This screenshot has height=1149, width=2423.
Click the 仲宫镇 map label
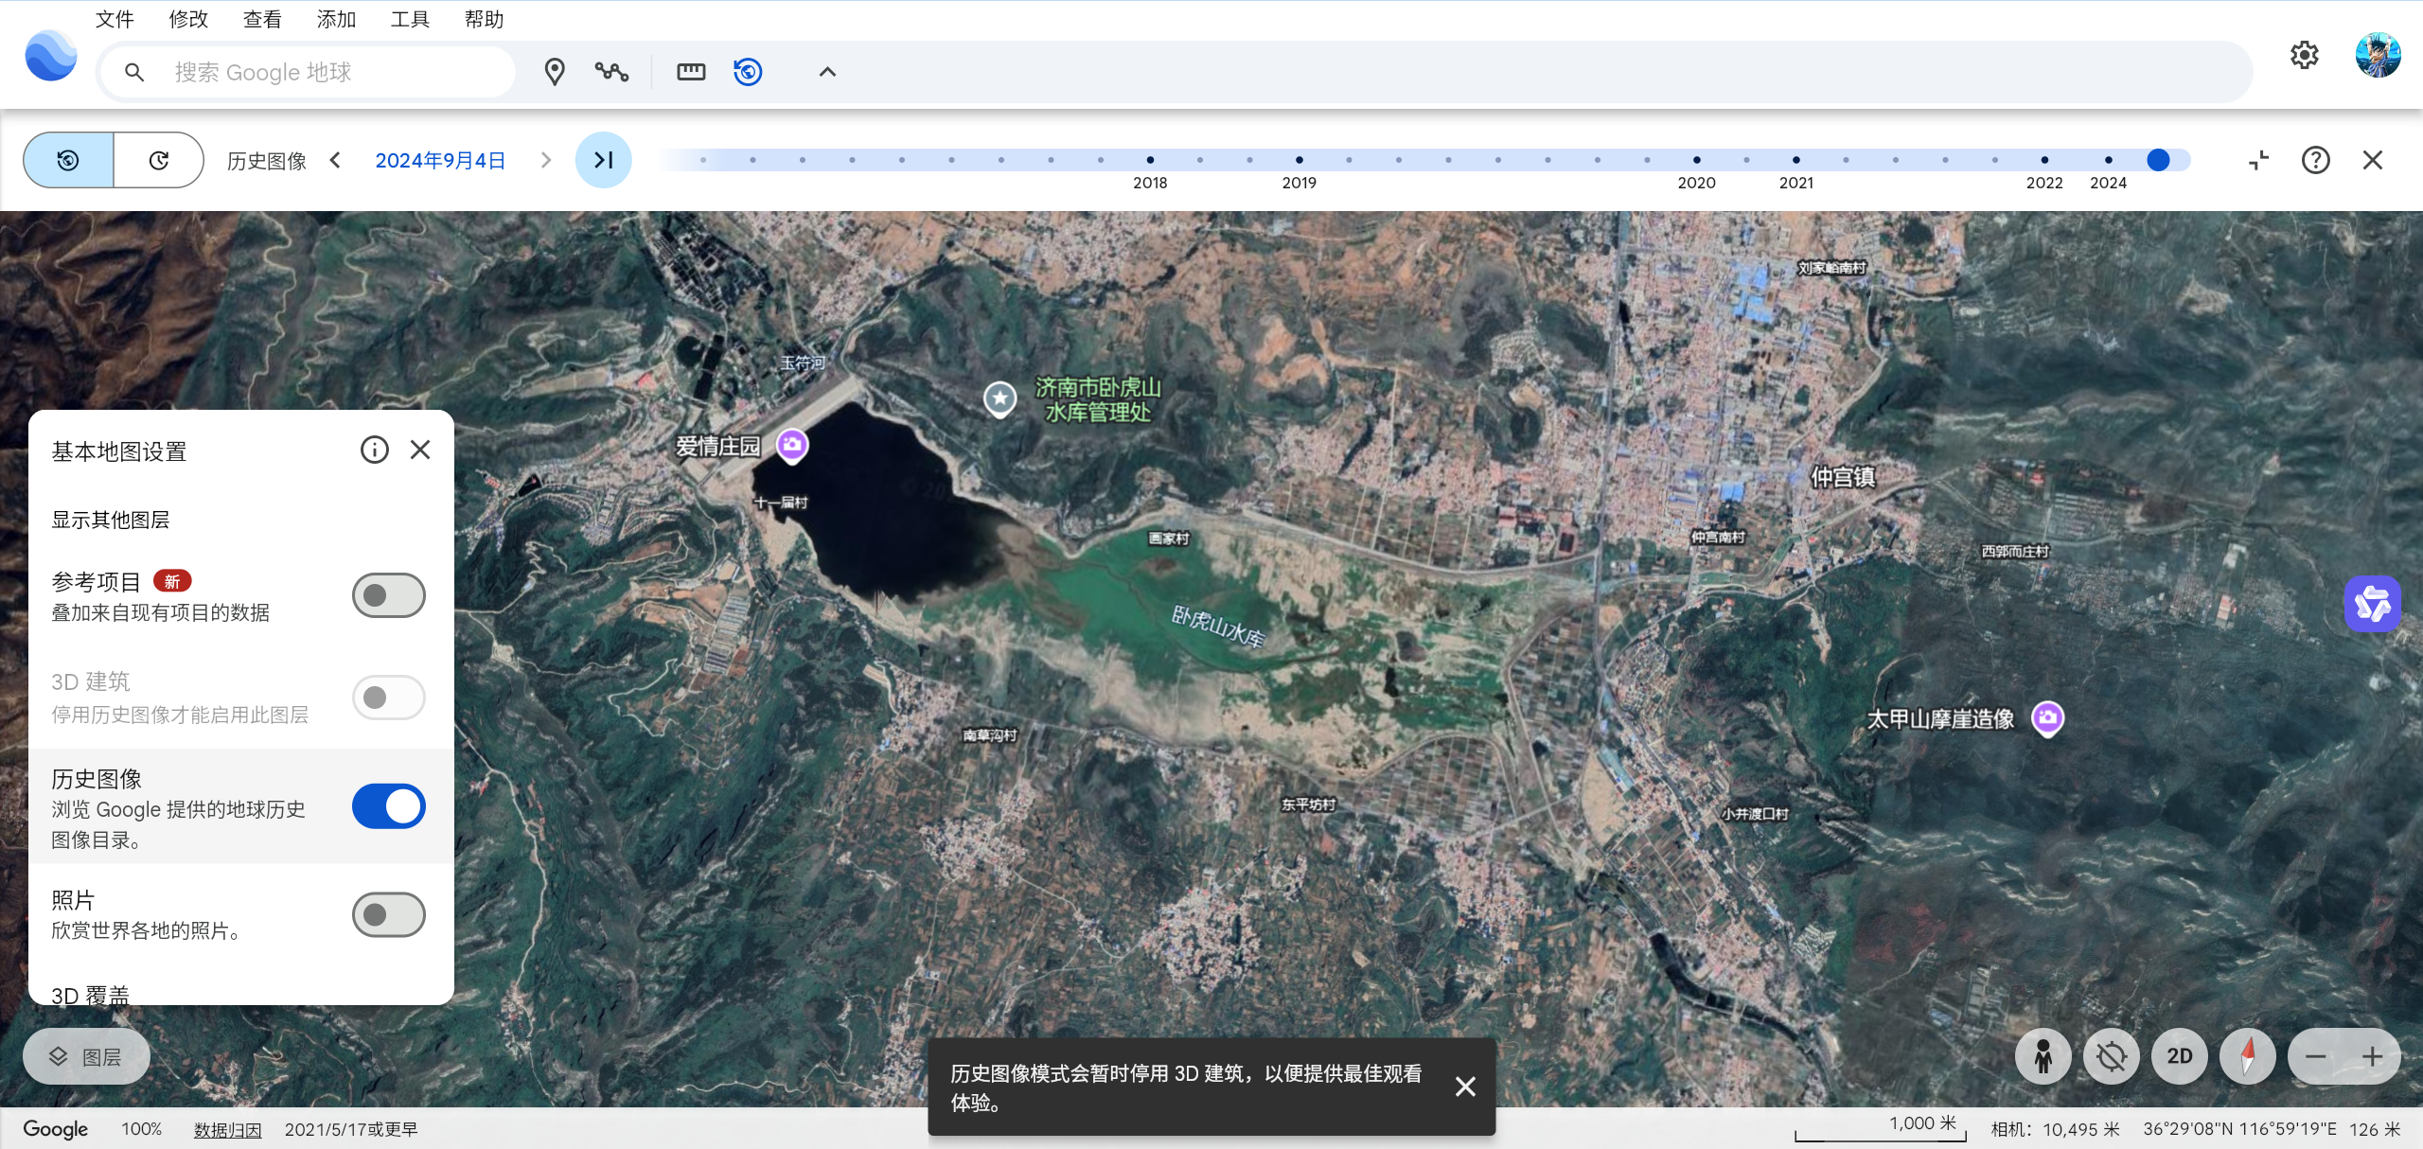[x=1842, y=477]
